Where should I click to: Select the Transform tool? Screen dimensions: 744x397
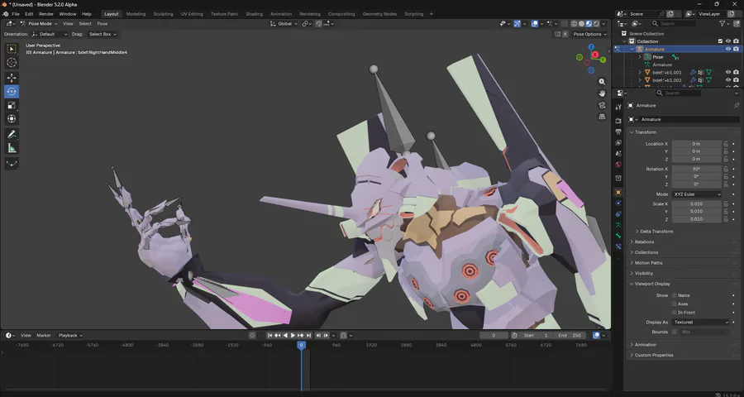click(x=12, y=119)
